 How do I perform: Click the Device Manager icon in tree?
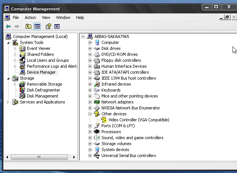[x=22, y=72]
